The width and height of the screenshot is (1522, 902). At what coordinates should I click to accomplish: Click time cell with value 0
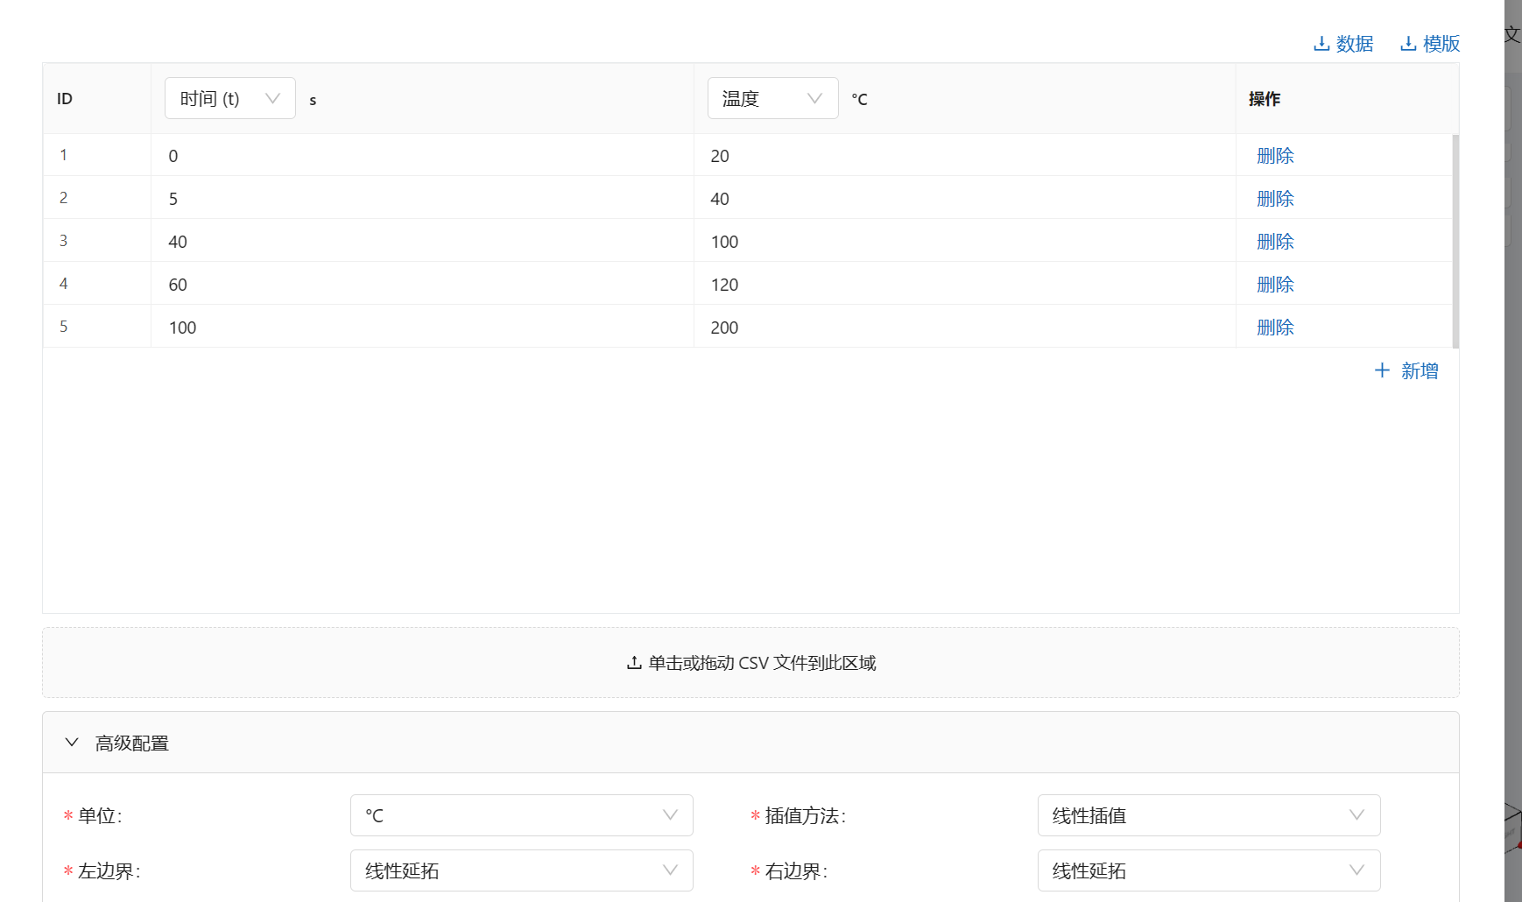coord(422,155)
